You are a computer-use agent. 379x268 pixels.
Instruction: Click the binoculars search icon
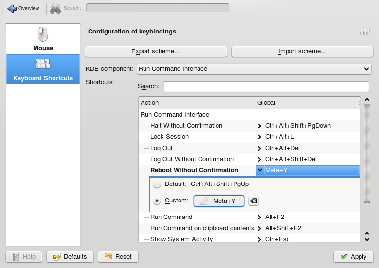pos(55,8)
